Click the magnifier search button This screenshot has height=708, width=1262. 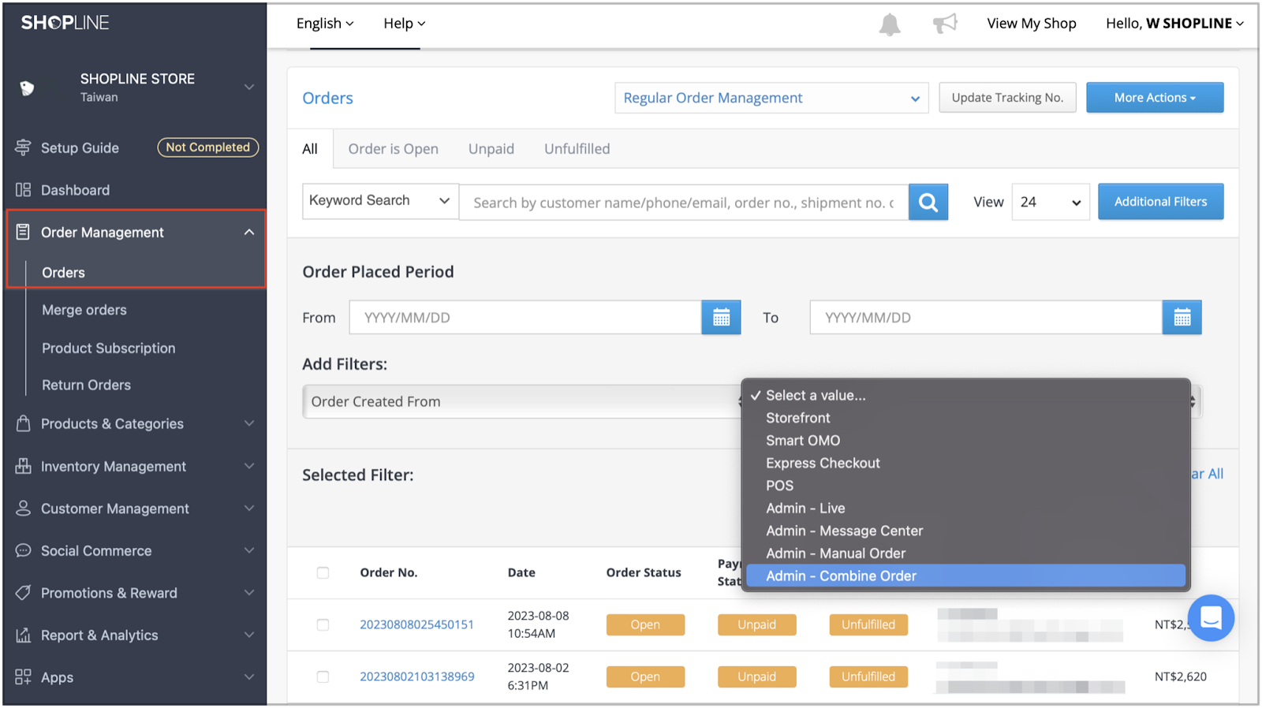tap(928, 203)
